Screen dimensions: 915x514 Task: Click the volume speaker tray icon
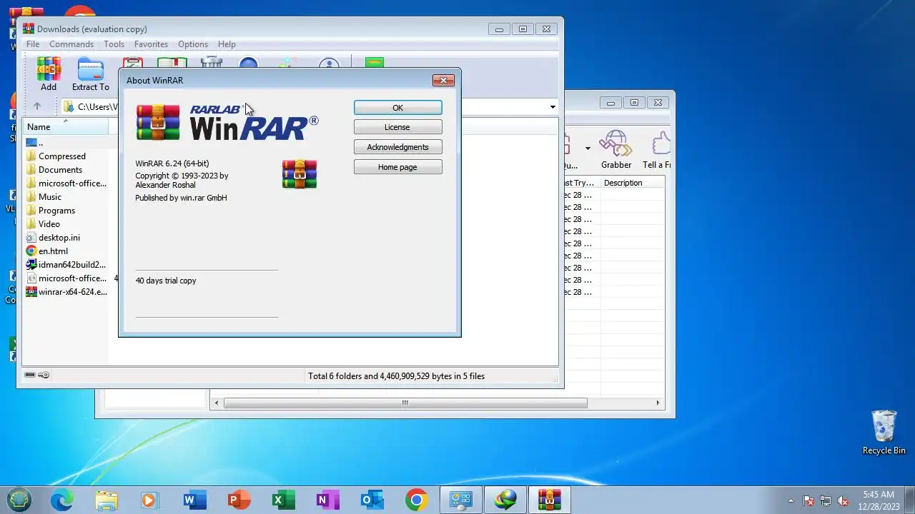pyautogui.click(x=843, y=500)
